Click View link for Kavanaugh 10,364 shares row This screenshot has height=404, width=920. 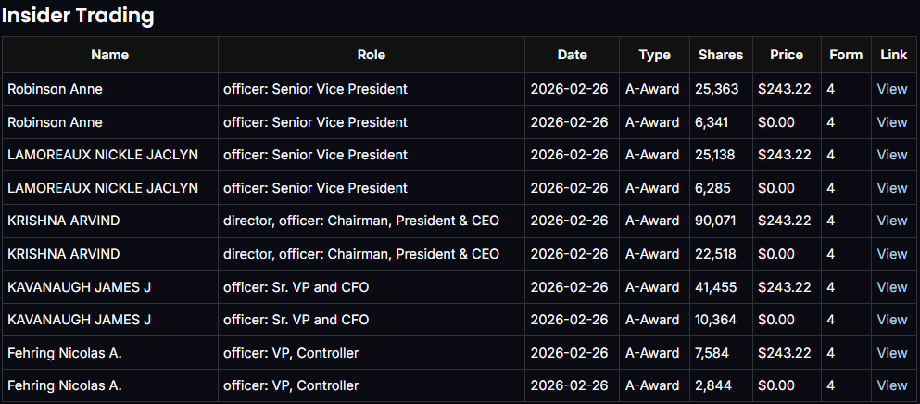point(892,320)
